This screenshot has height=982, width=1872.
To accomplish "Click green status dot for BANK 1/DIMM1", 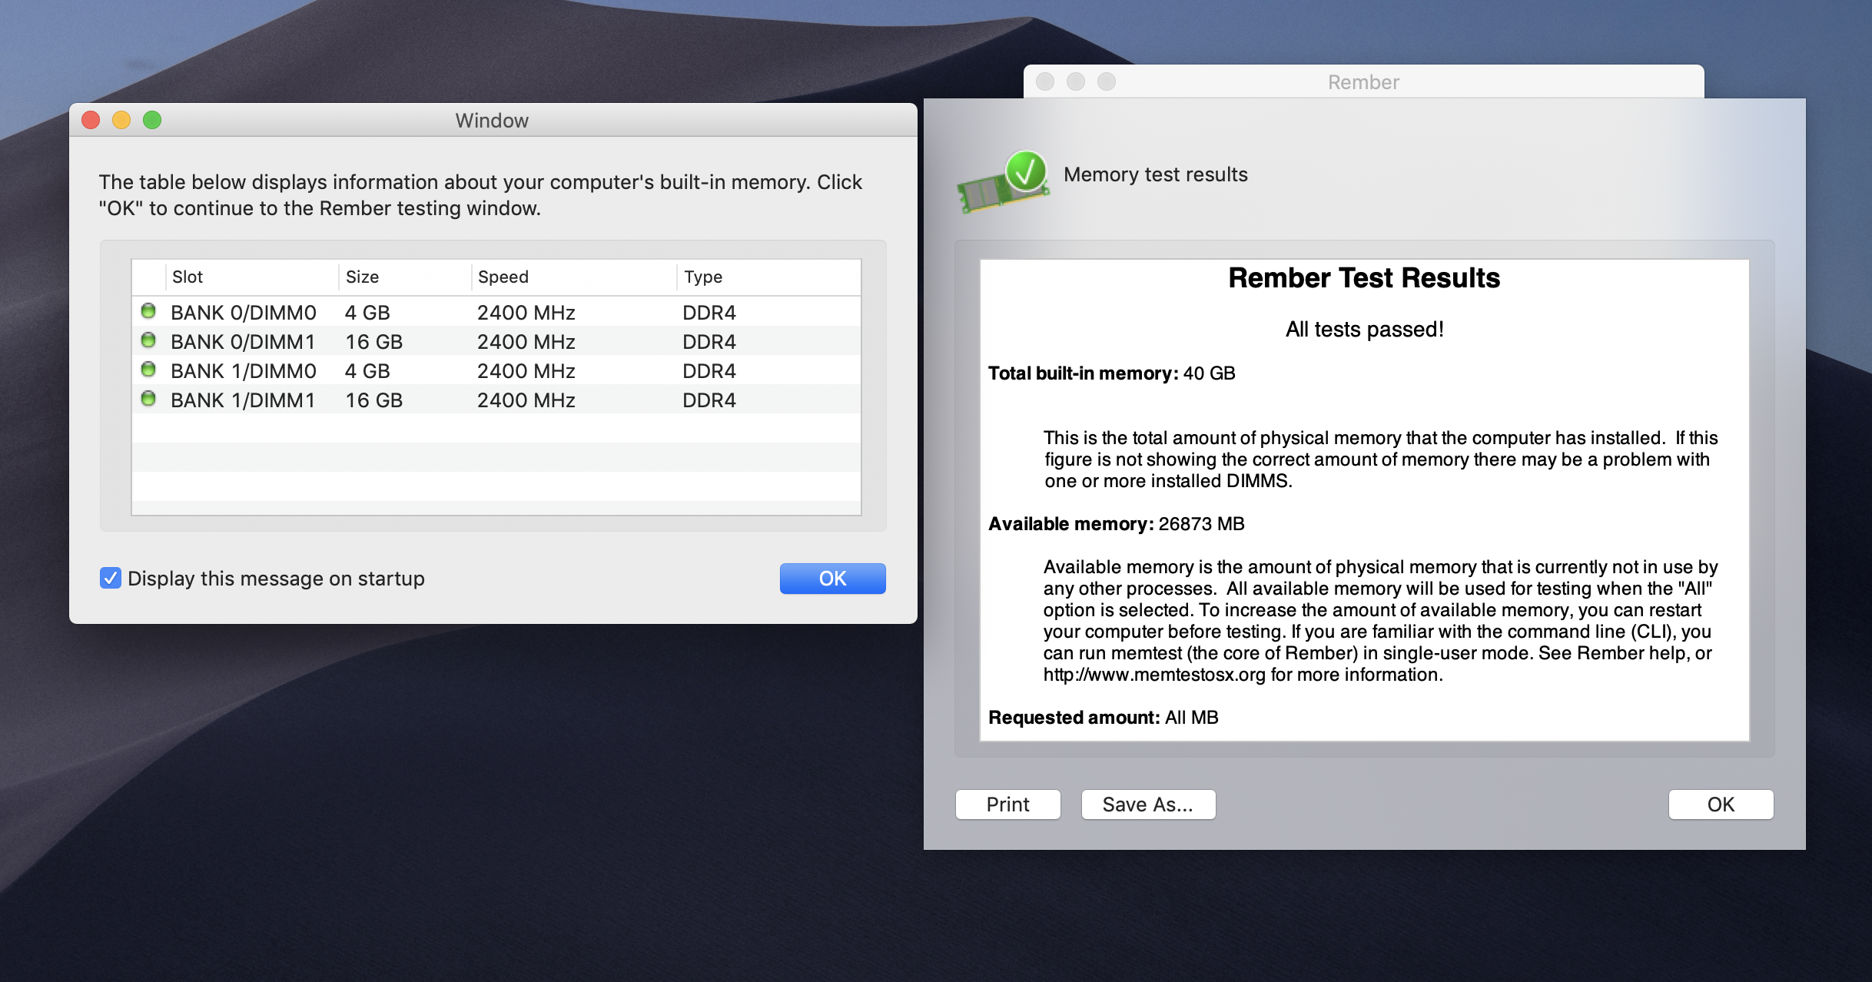I will [148, 399].
